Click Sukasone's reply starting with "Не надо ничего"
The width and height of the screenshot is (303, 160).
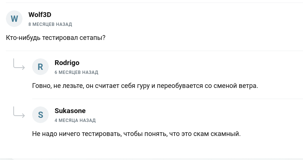coord(136,134)
